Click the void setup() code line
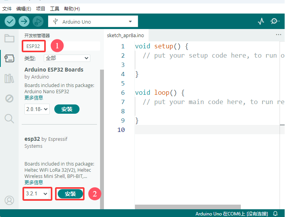Viewport: 285px width, 217px height. point(162,46)
